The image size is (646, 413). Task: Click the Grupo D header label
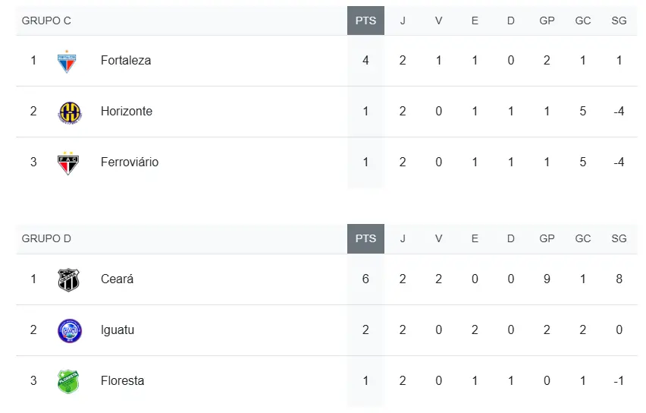[46, 238]
